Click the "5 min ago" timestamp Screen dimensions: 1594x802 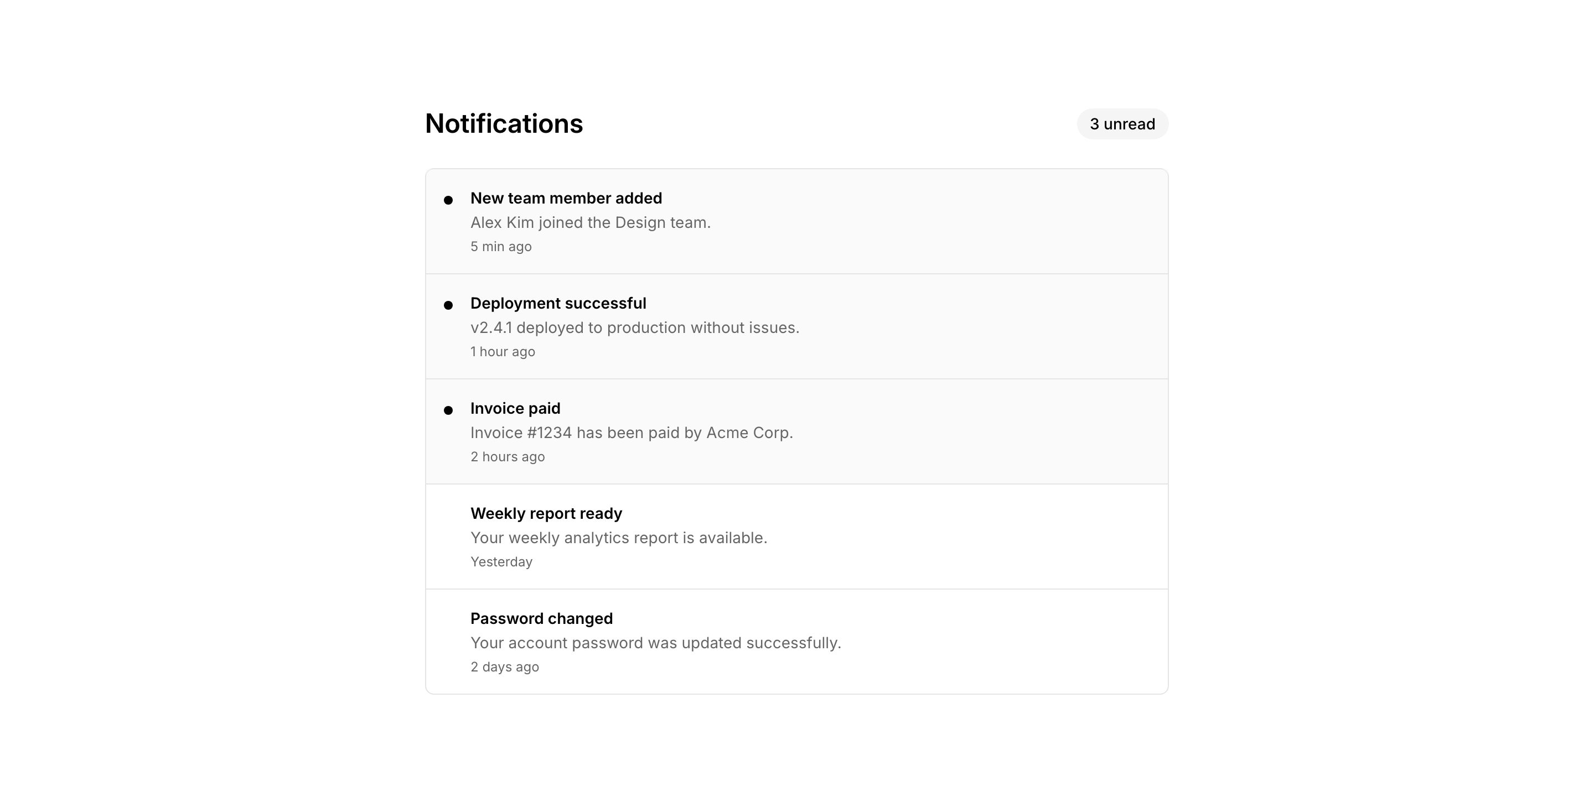[500, 247]
